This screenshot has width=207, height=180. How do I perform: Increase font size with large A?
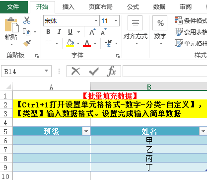92,32
